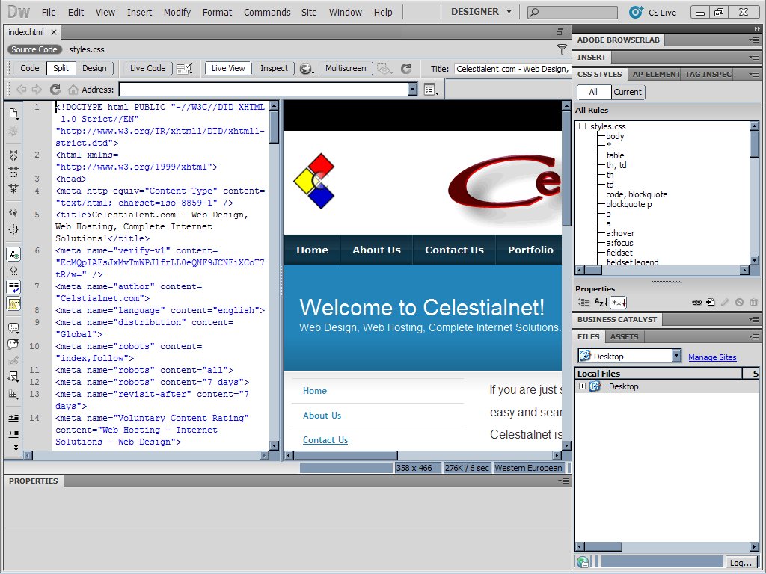Screen dimensions: 766x574
Task: Click the Address input field
Action: pyautogui.click(x=264, y=90)
